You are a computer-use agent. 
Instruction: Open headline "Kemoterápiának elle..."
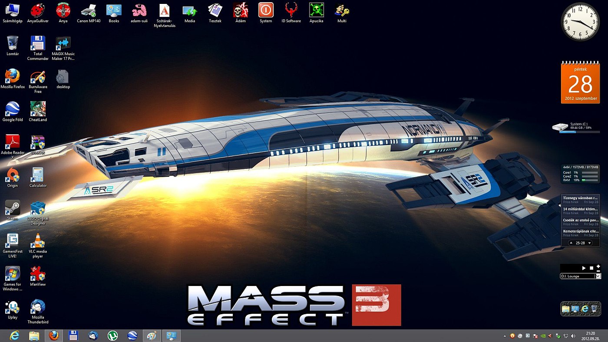581,233
